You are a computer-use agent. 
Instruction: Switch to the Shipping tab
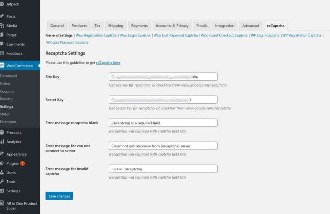click(115, 26)
